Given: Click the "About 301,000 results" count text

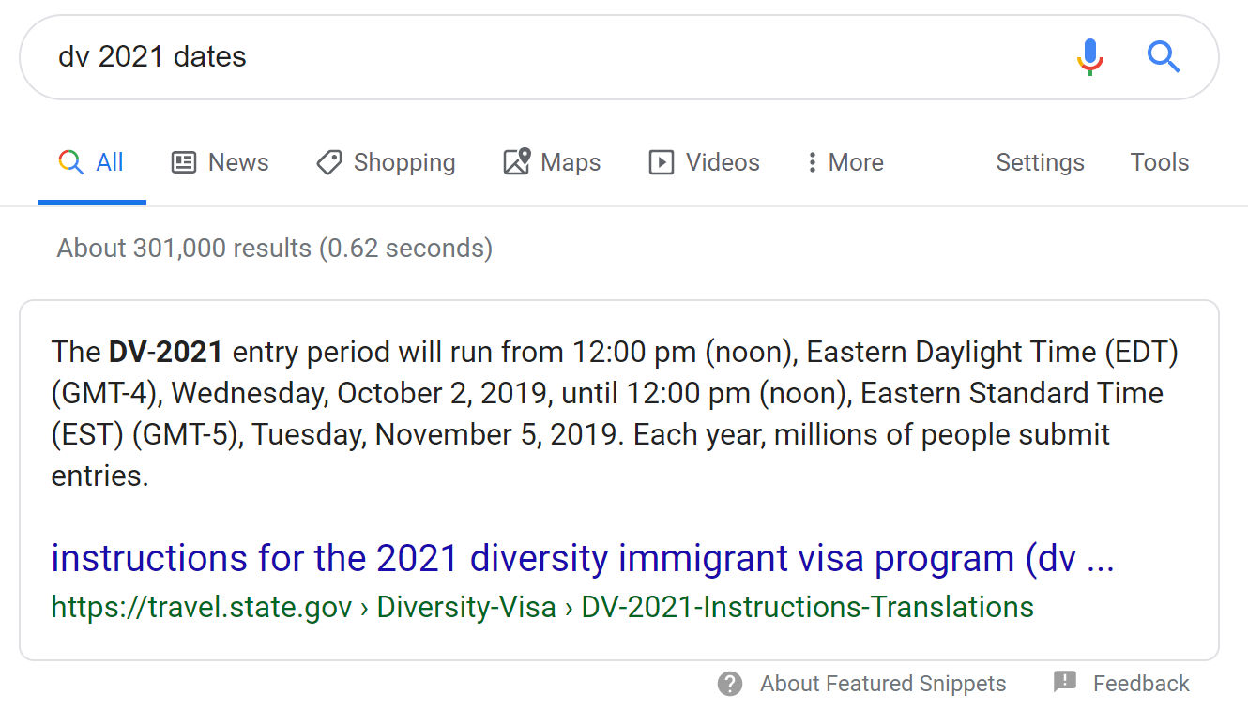Looking at the screenshot, I should 274,249.
